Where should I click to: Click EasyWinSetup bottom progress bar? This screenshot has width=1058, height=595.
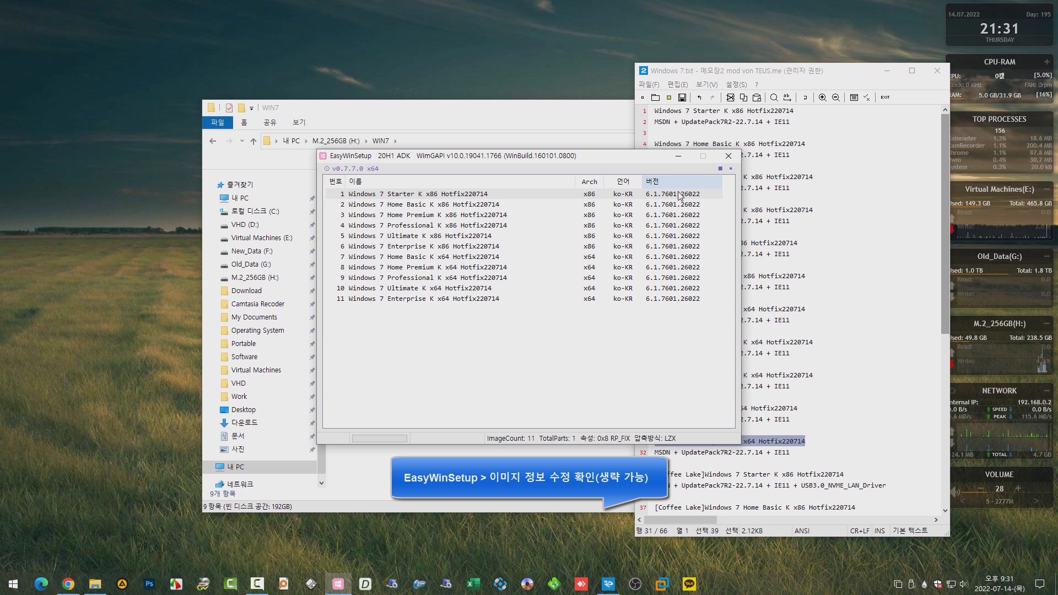tap(380, 439)
